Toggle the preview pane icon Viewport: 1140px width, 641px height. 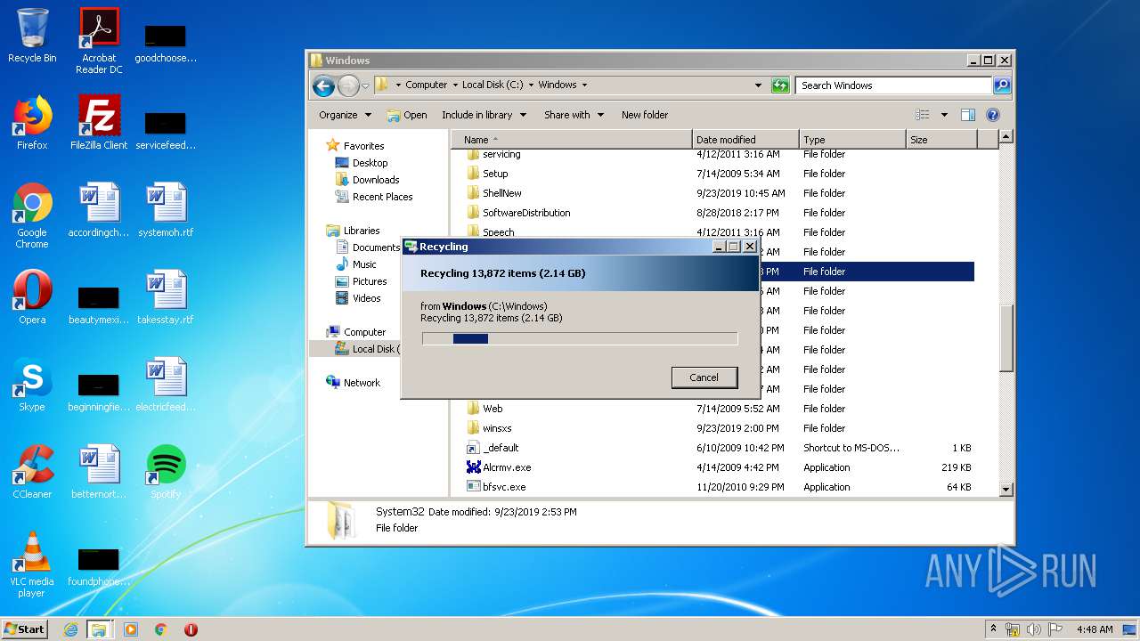[968, 115]
